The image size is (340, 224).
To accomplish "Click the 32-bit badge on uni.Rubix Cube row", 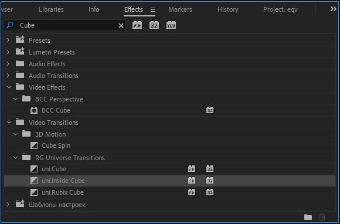I will tap(210, 192).
